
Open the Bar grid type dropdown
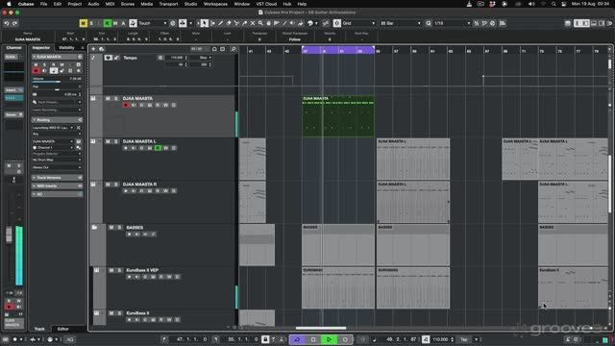tap(400, 23)
